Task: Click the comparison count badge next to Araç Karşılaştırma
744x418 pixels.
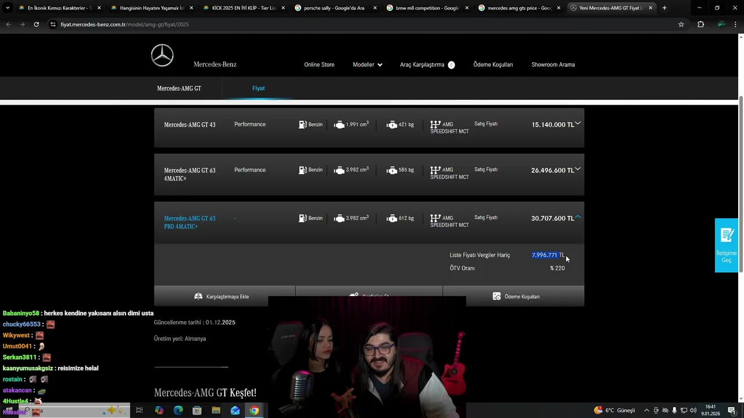Action: tap(451, 65)
